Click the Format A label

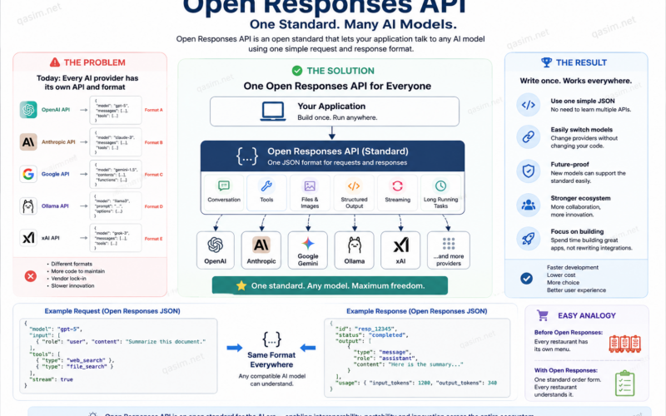coord(154,110)
